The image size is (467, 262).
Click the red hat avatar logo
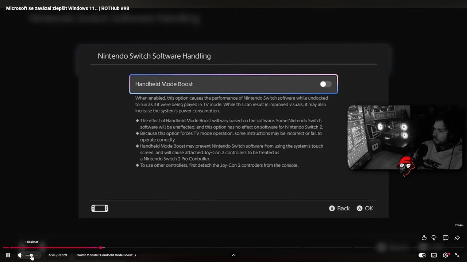tap(406, 166)
